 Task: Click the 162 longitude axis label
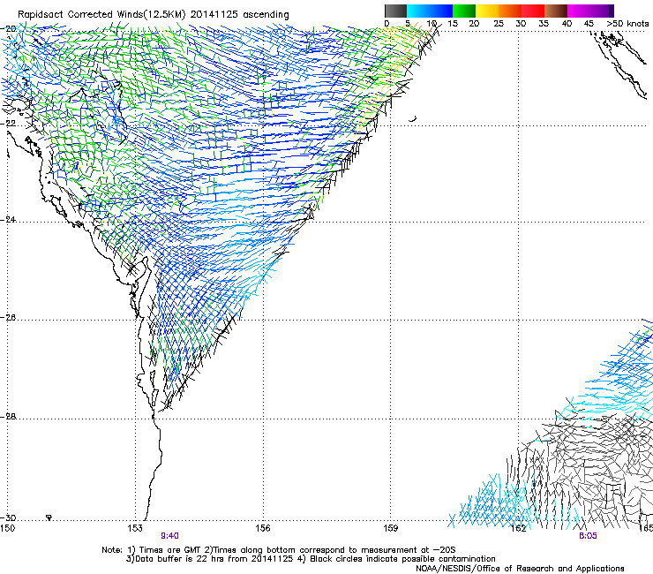[519, 529]
